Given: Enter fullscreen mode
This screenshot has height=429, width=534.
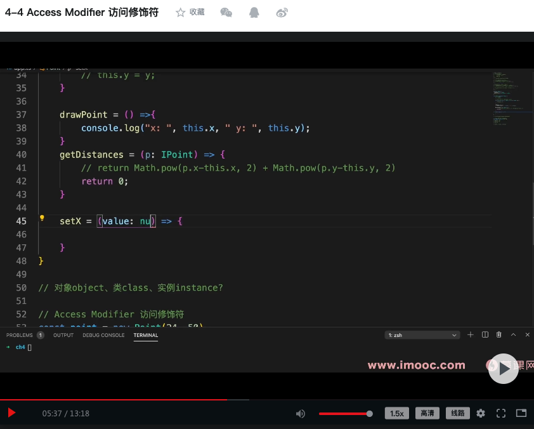Looking at the screenshot, I should 501,413.
